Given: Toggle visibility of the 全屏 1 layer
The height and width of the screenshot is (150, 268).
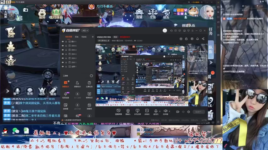Looking at the screenshot, I should 63,66.
